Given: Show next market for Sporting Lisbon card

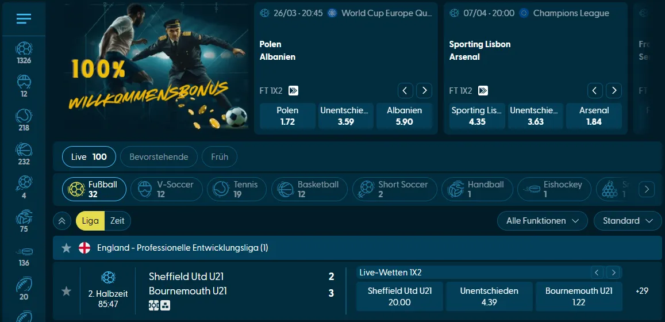Looking at the screenshot, I should (x=614, y=90).
